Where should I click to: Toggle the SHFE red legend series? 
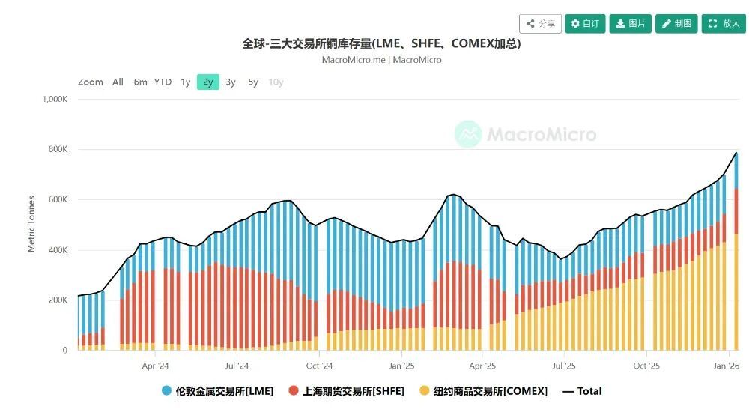click(346, 391)
